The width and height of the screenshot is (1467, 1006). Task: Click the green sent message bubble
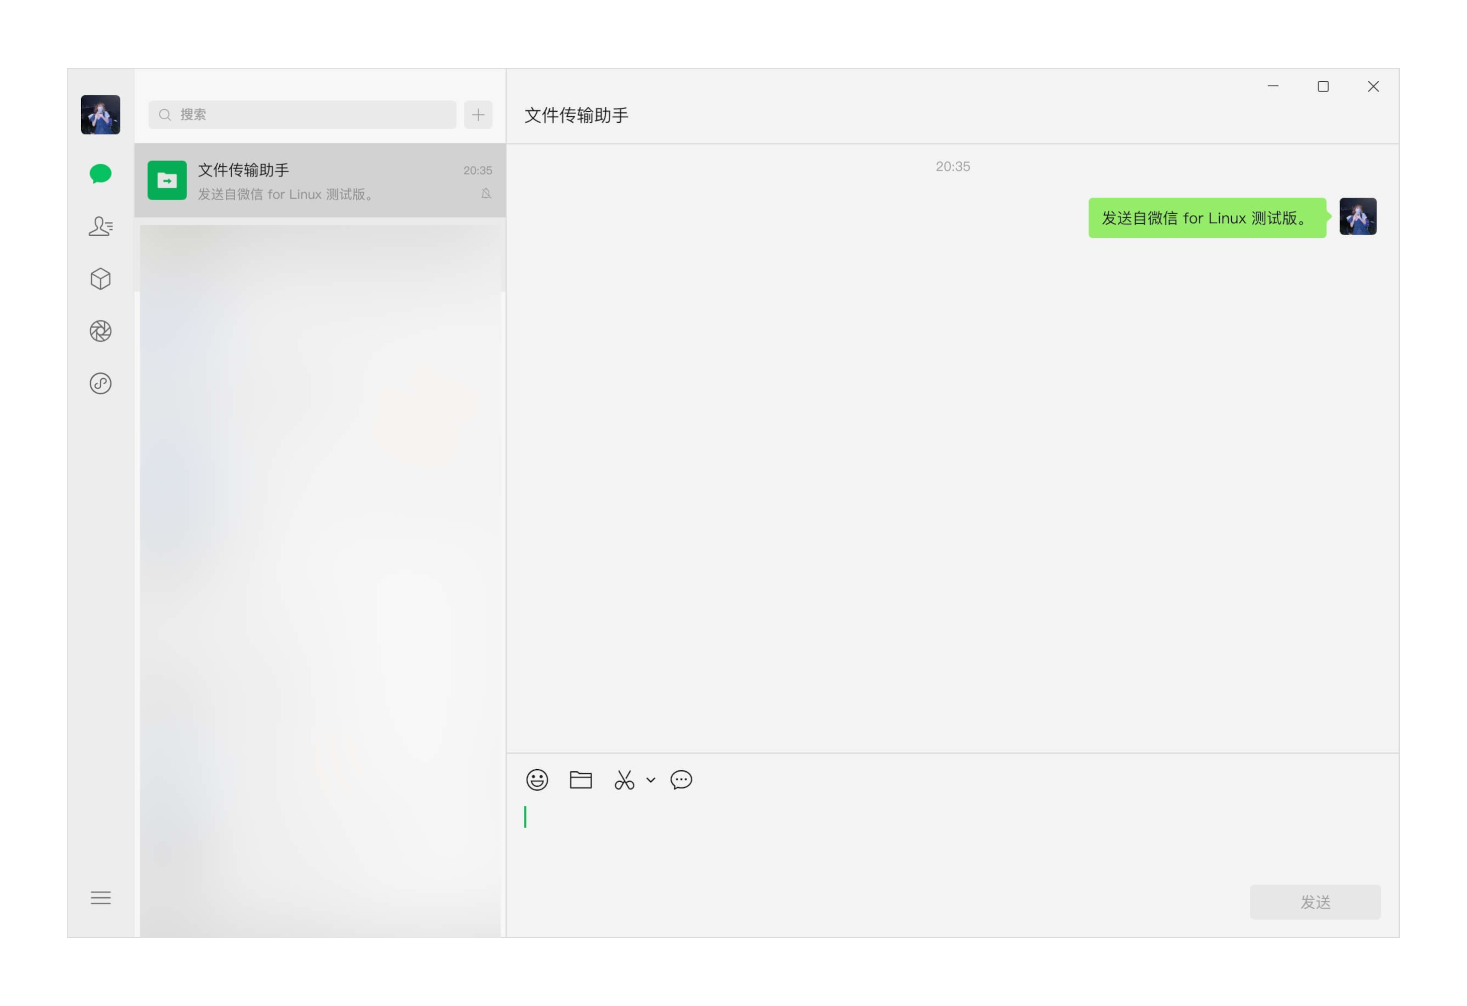[1207, 218]
